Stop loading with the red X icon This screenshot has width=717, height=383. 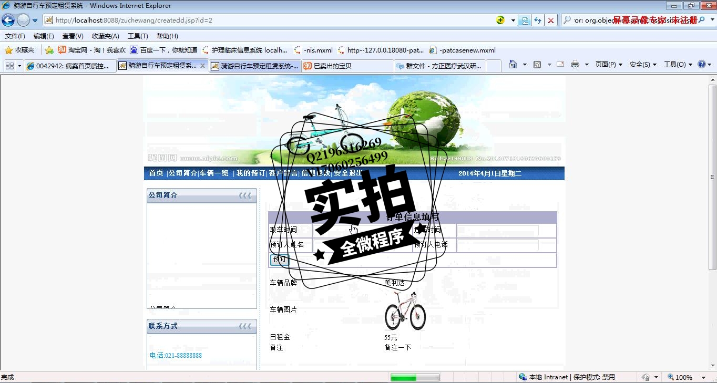(551, 20)
